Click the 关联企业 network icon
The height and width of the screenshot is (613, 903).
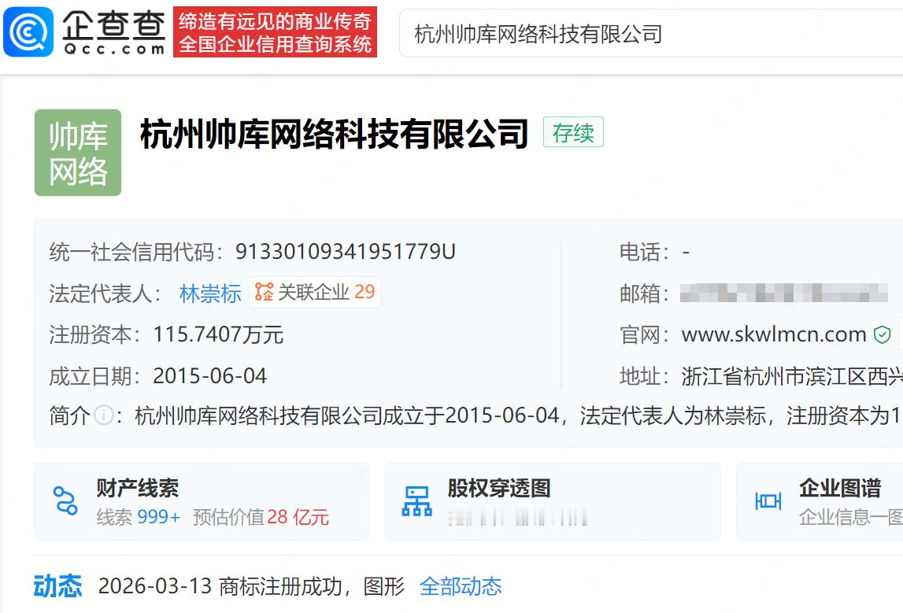tap(264, 292)
